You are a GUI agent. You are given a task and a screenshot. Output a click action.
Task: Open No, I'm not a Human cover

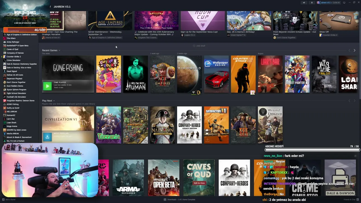135,74
